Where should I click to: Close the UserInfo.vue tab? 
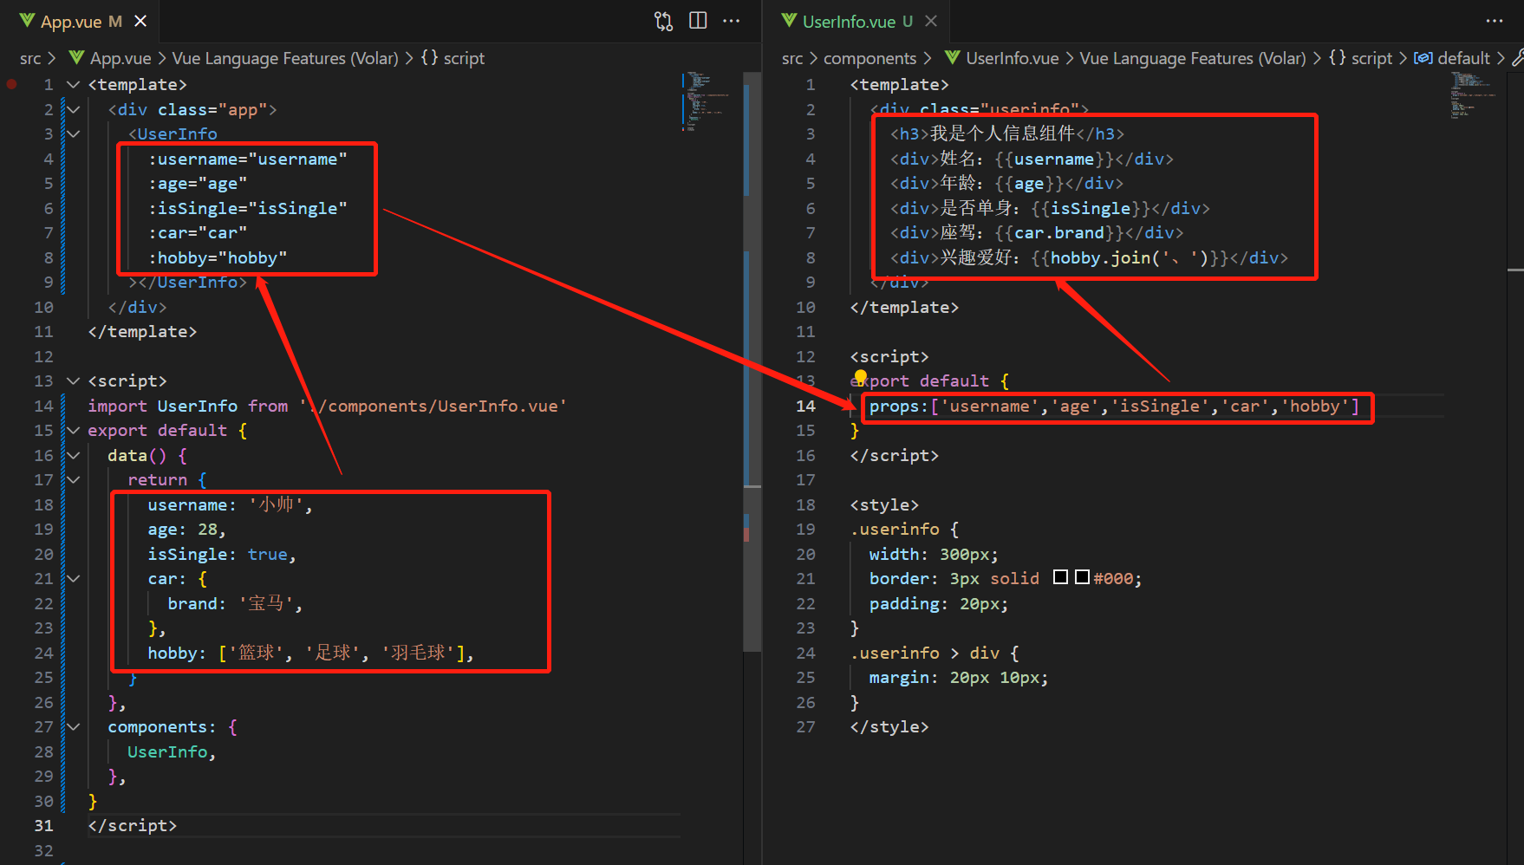pyautogui.click(x=931, y=21)
